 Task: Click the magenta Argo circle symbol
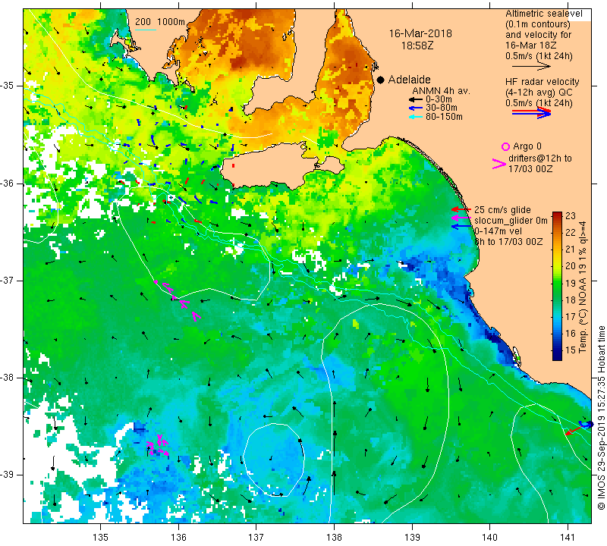tap(505, 146)
